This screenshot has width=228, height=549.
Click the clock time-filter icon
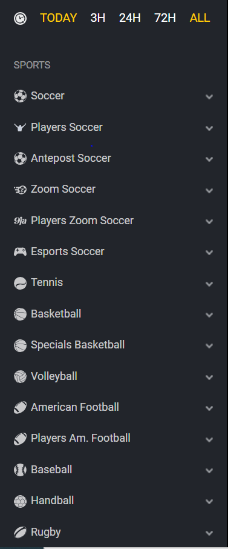[x=20, y=18]
